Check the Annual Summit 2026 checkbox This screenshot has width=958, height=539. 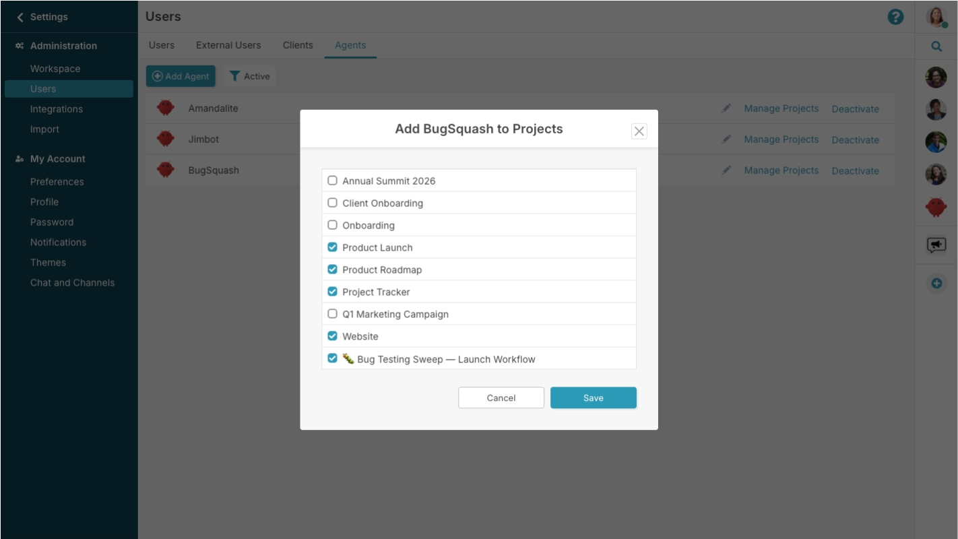332,181
